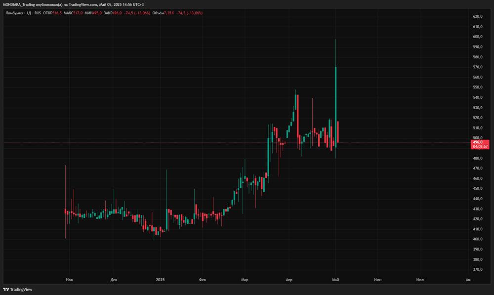The height and width of the screenshot is (295, 494).
Task: Click the 'Дек' time axis label
Action: pyautogui.click(x=114, y=280)
